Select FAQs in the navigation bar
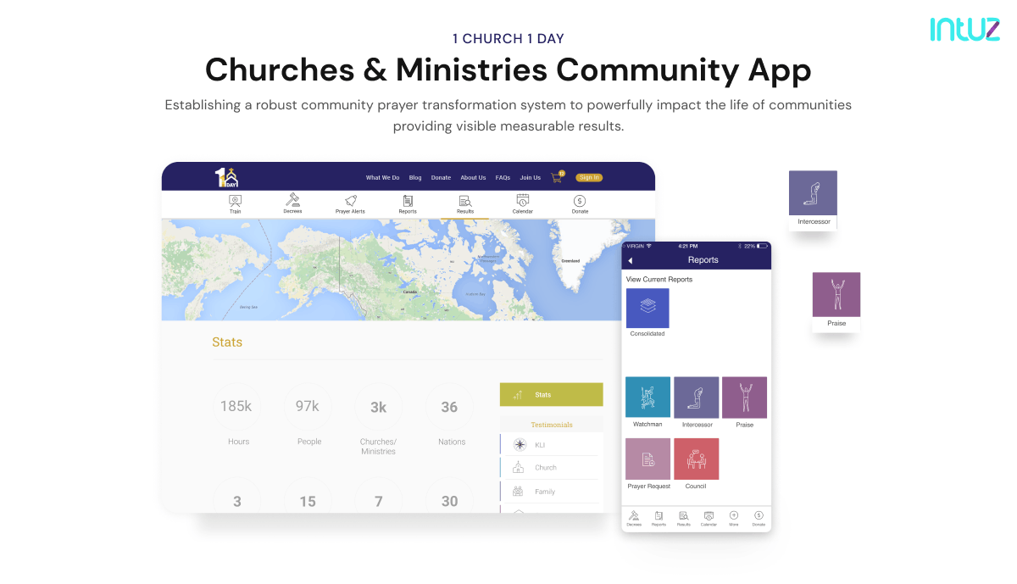 point(503,177)
